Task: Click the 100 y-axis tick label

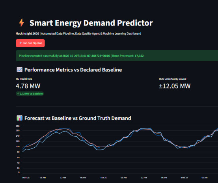Action: point(18,146)
